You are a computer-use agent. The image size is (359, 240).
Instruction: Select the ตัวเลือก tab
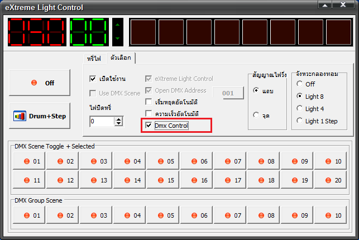click(x=121, y=57)
